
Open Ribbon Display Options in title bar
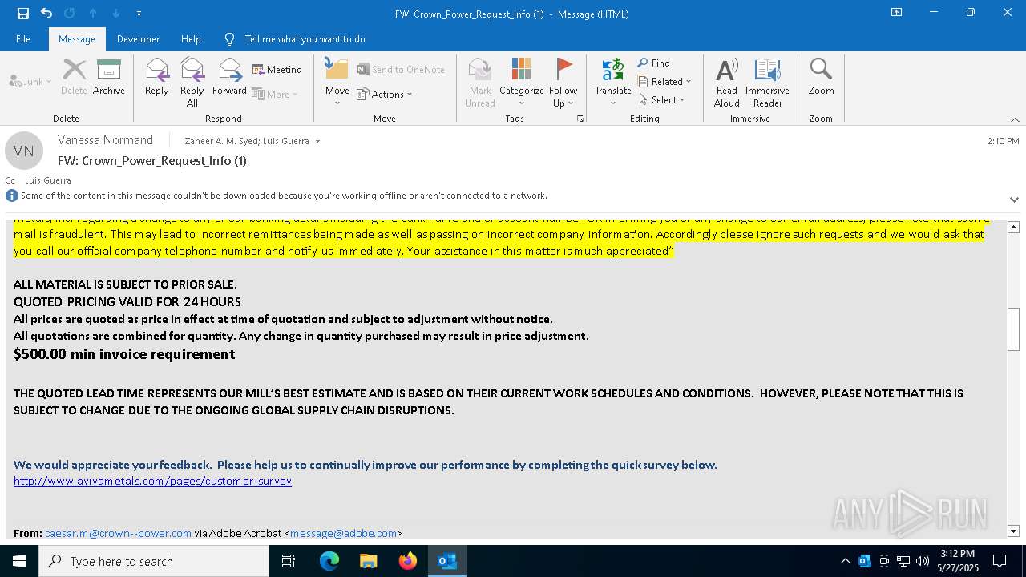[896, 13]
